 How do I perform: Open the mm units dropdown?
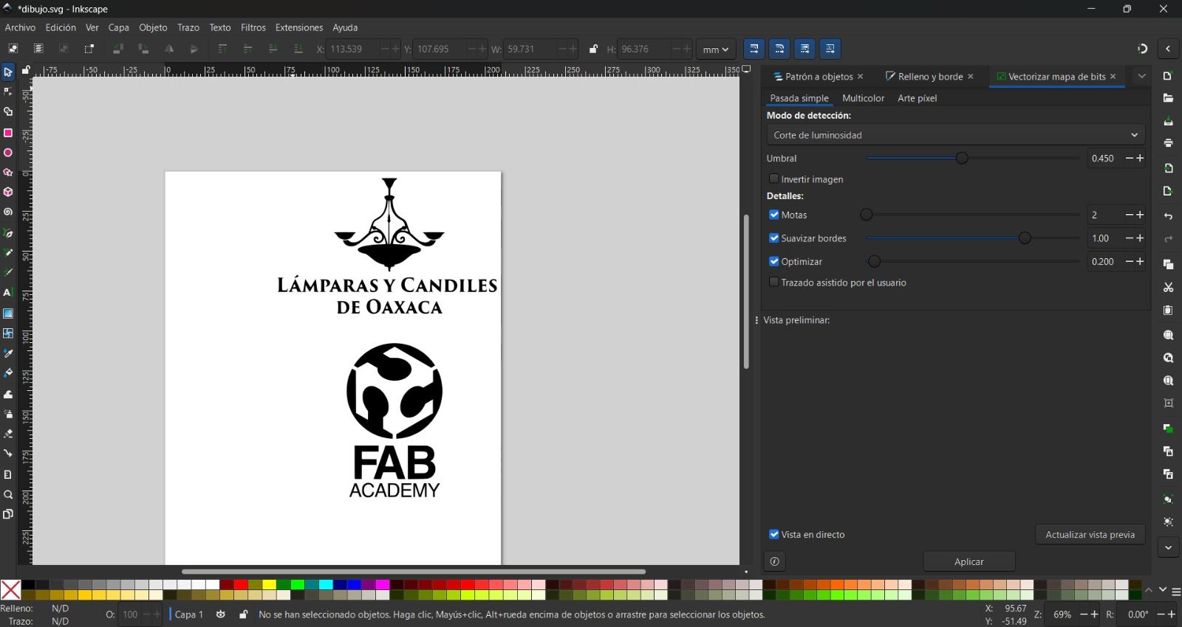(x=716, y=49)
